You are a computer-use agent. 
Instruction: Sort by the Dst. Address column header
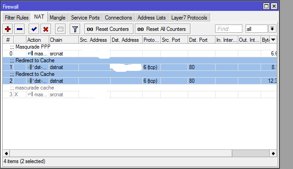point(126,40)
